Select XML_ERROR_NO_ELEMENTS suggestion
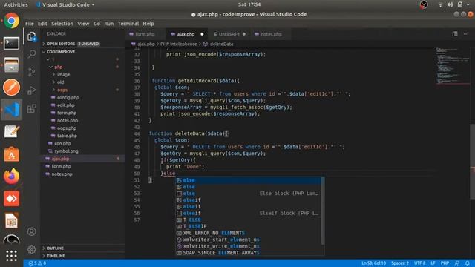475x267 pixels. pos(249,233)
